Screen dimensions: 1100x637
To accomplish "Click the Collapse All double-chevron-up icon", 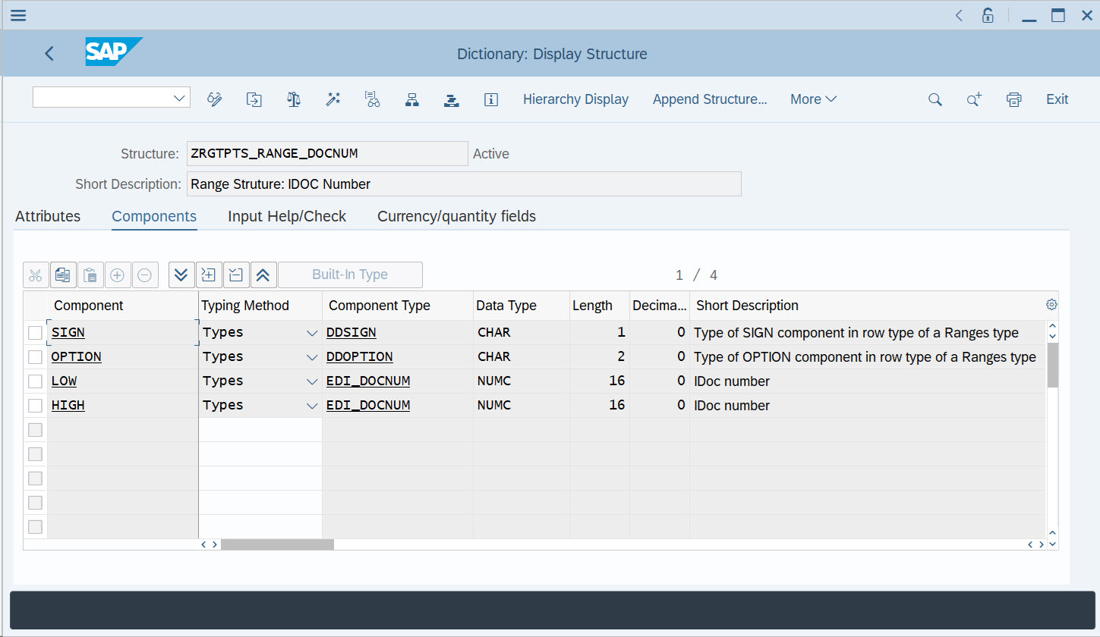I will coord(263,275).
